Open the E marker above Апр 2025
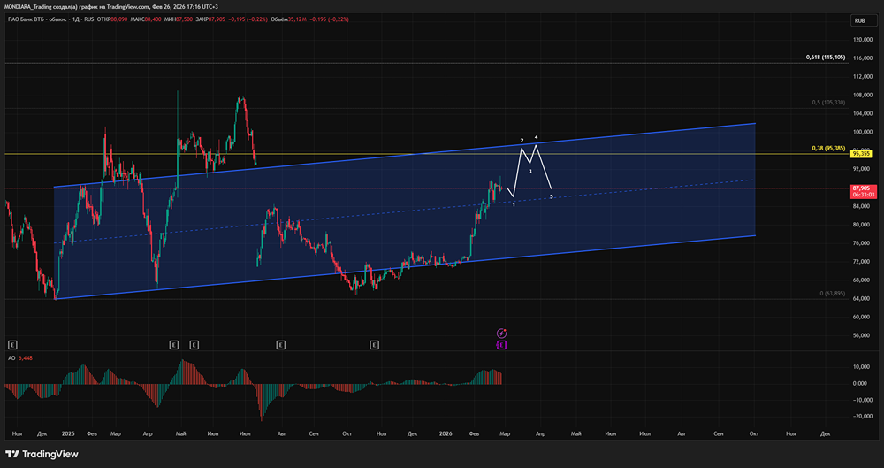884x468 pixels. pos(173,343)
